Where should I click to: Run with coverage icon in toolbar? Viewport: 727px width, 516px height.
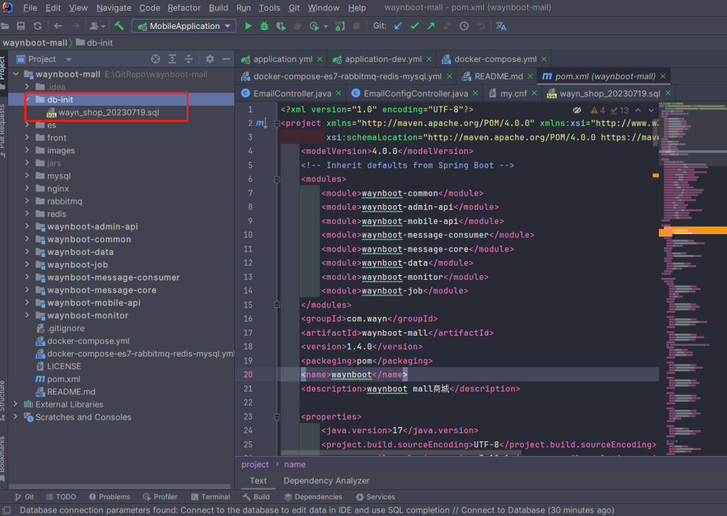tap(281, 26)
